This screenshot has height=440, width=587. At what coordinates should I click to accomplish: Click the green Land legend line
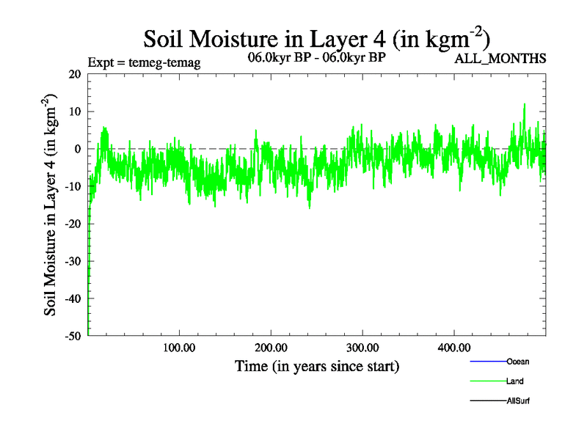(487, 381)
